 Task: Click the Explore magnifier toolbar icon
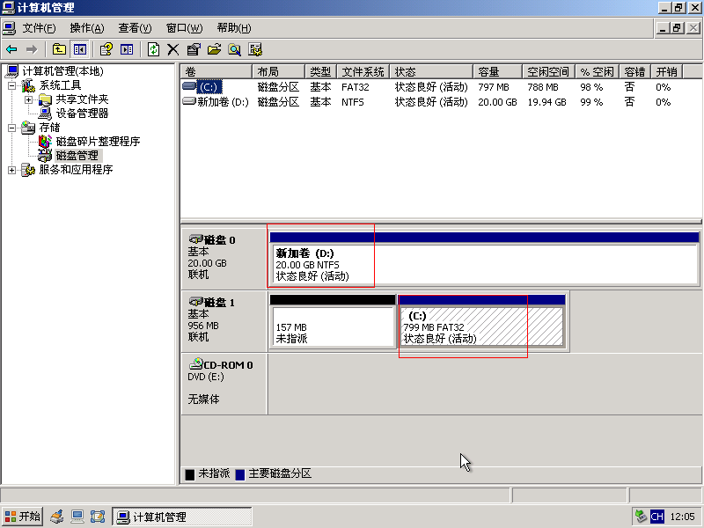pos(234,49)
